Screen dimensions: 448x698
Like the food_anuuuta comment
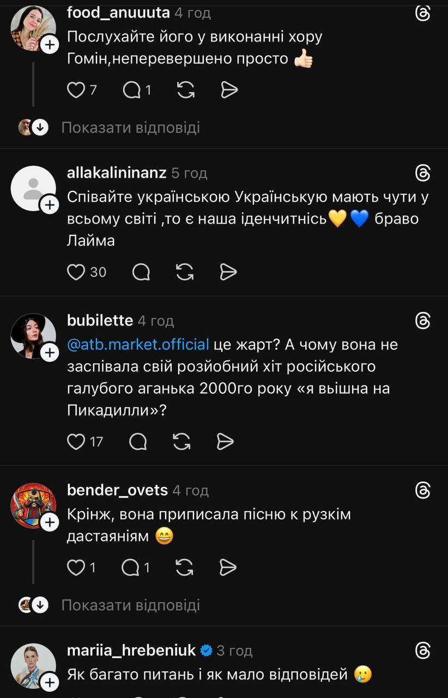76,90
